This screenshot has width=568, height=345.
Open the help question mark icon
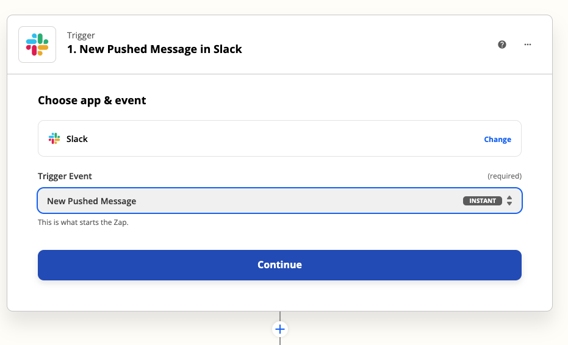(502, 44)
